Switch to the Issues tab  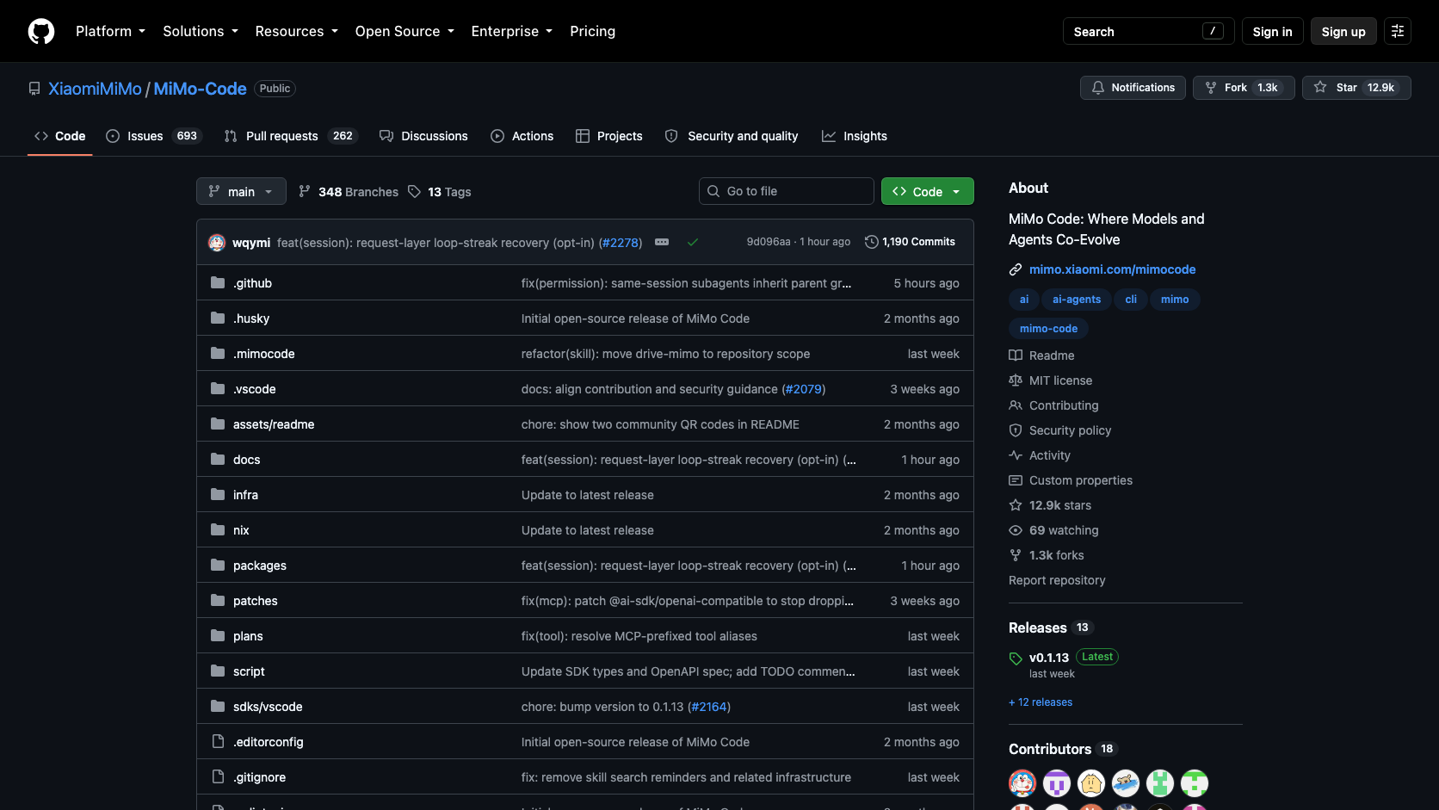point(153,136)
